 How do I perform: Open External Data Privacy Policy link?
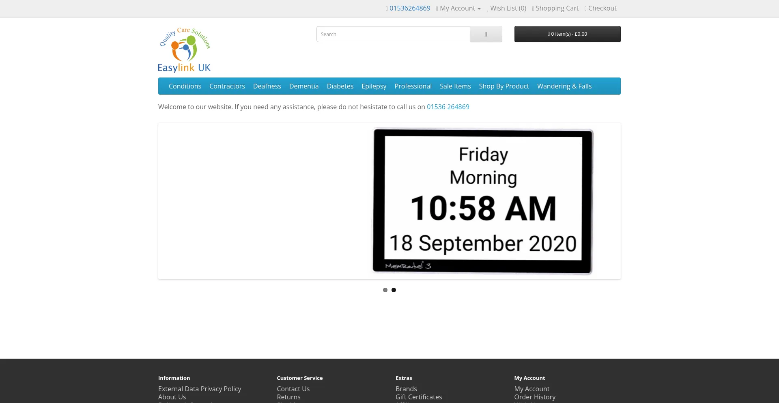[200, 389]
